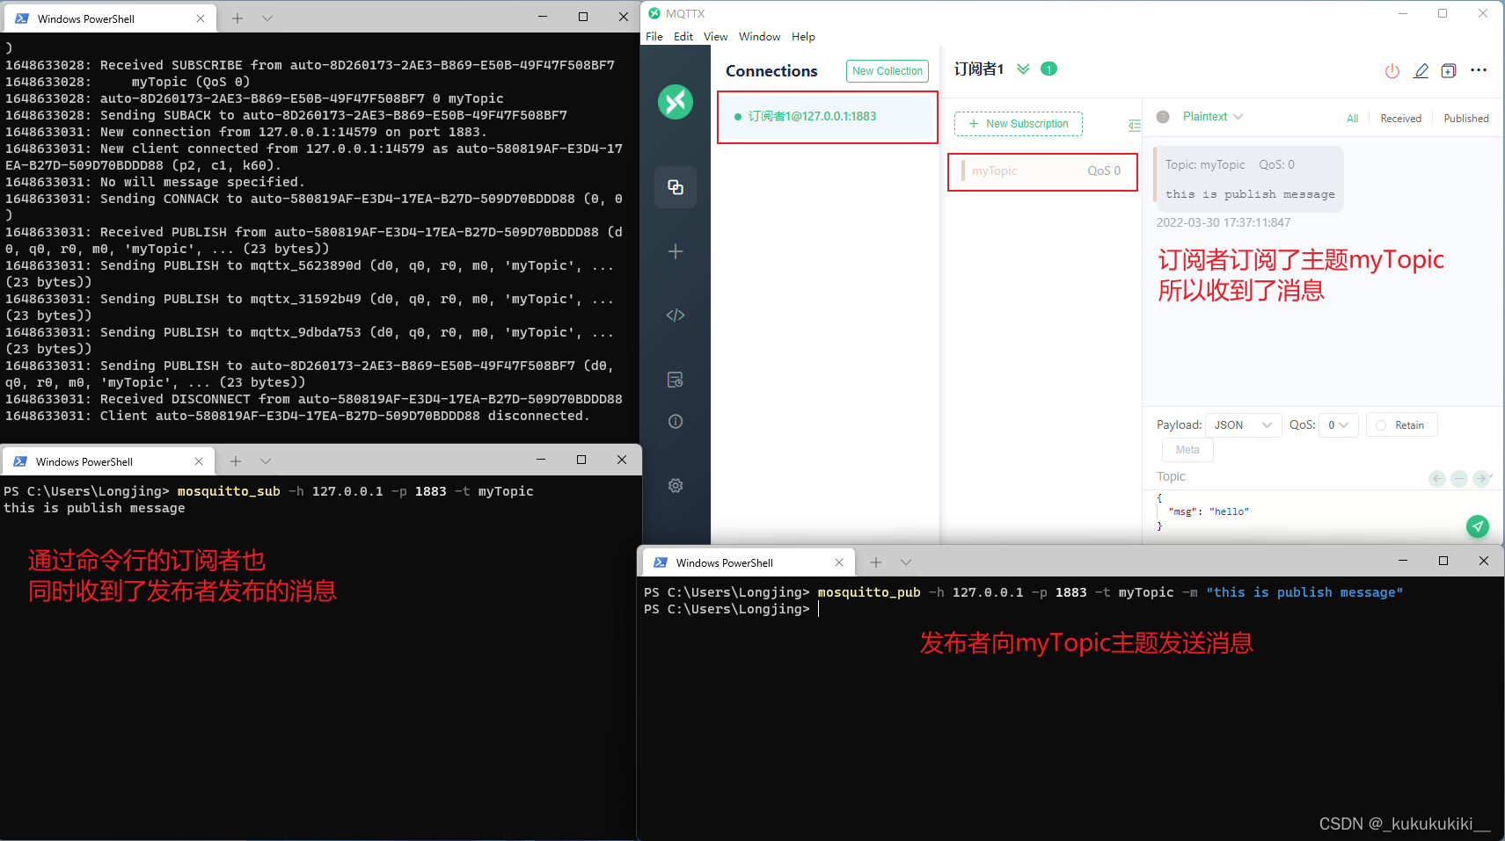
Task: Click the MQTTX logo in the sidebar
Action: 676,102
